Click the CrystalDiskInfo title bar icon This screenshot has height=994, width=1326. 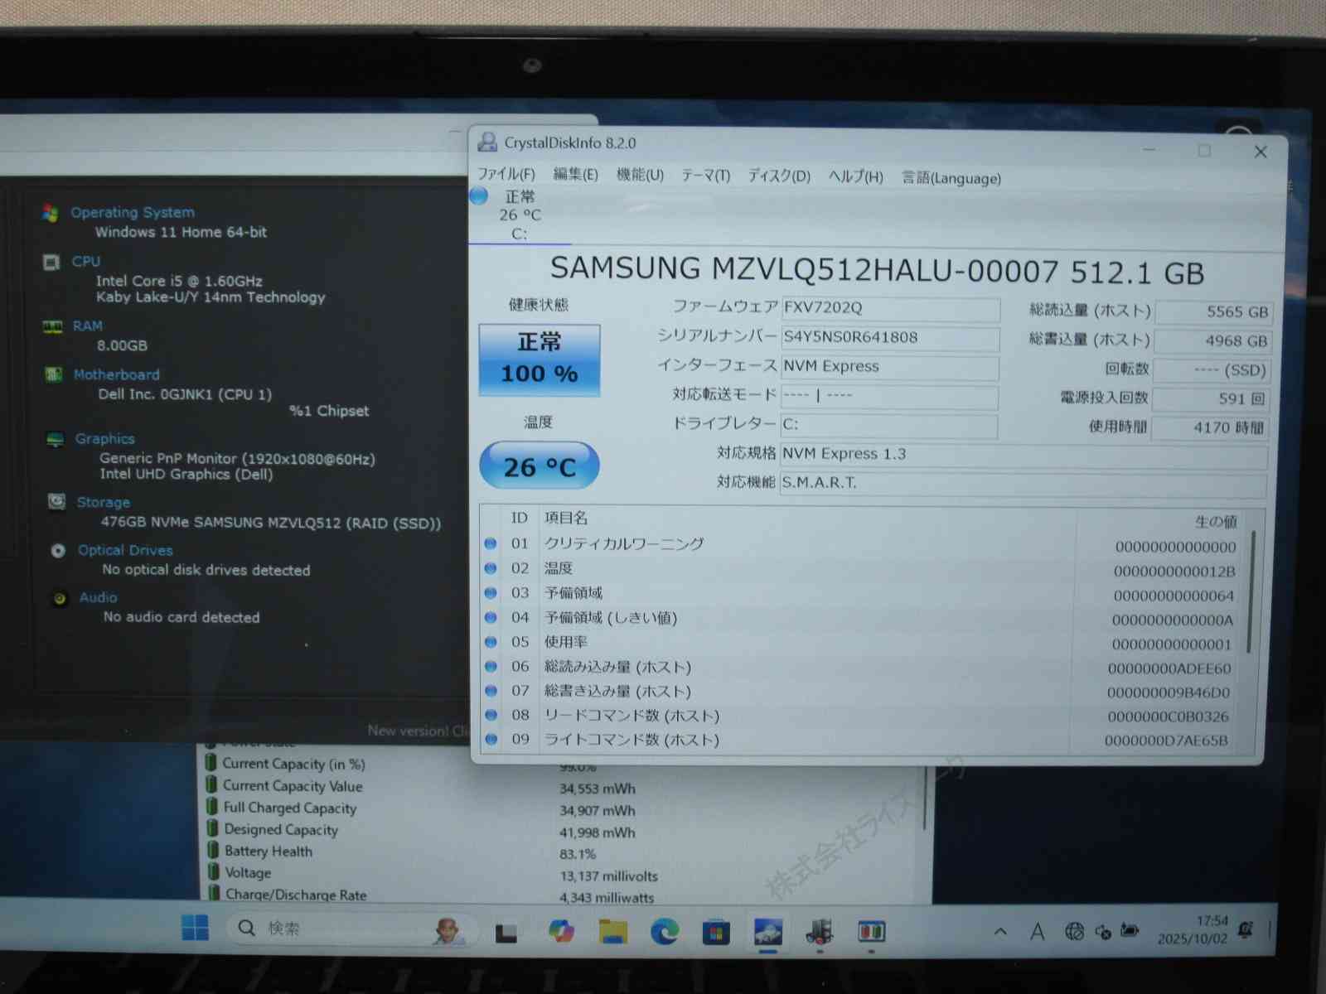coord(487,142)
